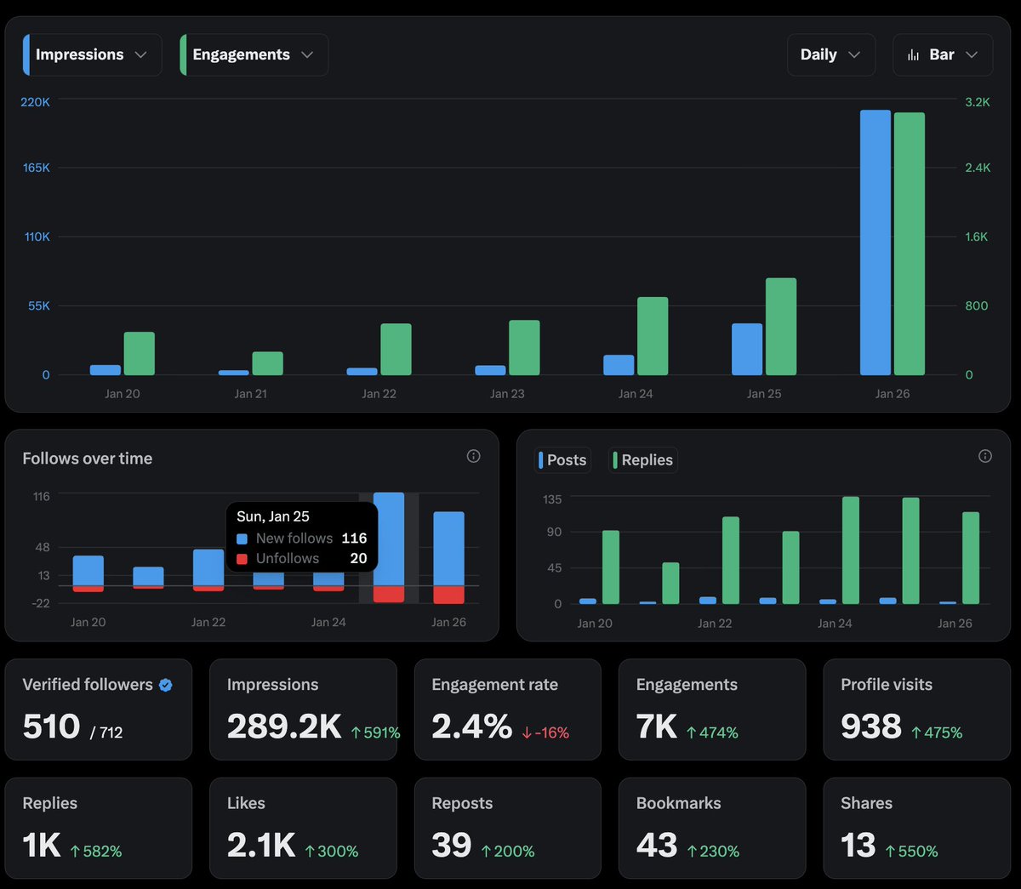The width and height of the screenshot is (1021, 889).
Task: Open the Daily interval dropdown
Action: pyautogui.click(x=830, y=54)
